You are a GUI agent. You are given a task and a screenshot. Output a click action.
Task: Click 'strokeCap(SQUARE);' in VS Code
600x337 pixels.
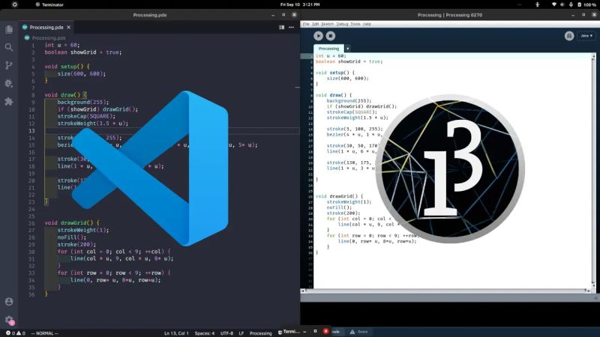[x=86, y=116]
